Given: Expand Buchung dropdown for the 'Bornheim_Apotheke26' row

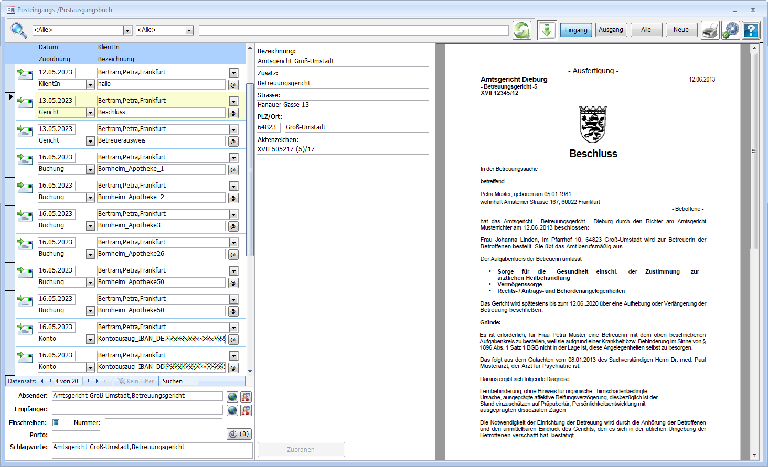Looking at the screenshot, I should (90, 254).
